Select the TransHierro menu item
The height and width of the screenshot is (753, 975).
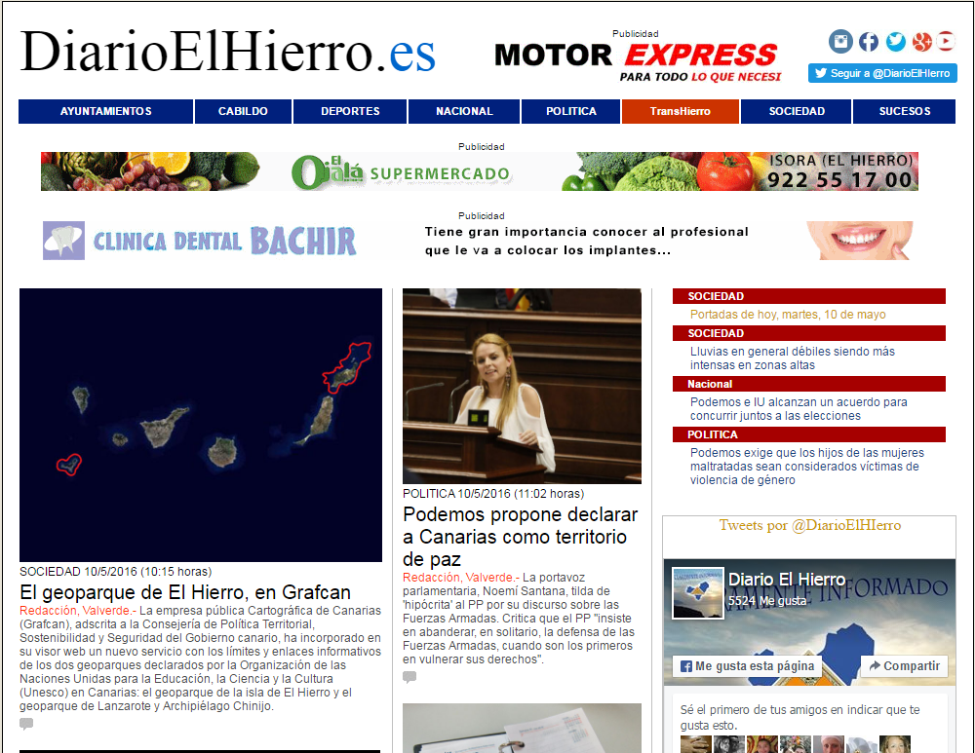tap(681, 111)
